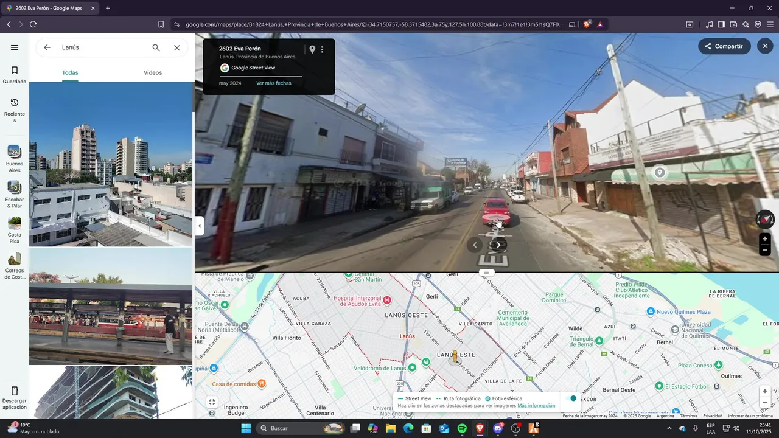Click Hospital Interzonal de Agudos Evita marker
This screenshot has height=438, width=779.
coord(386,300)
